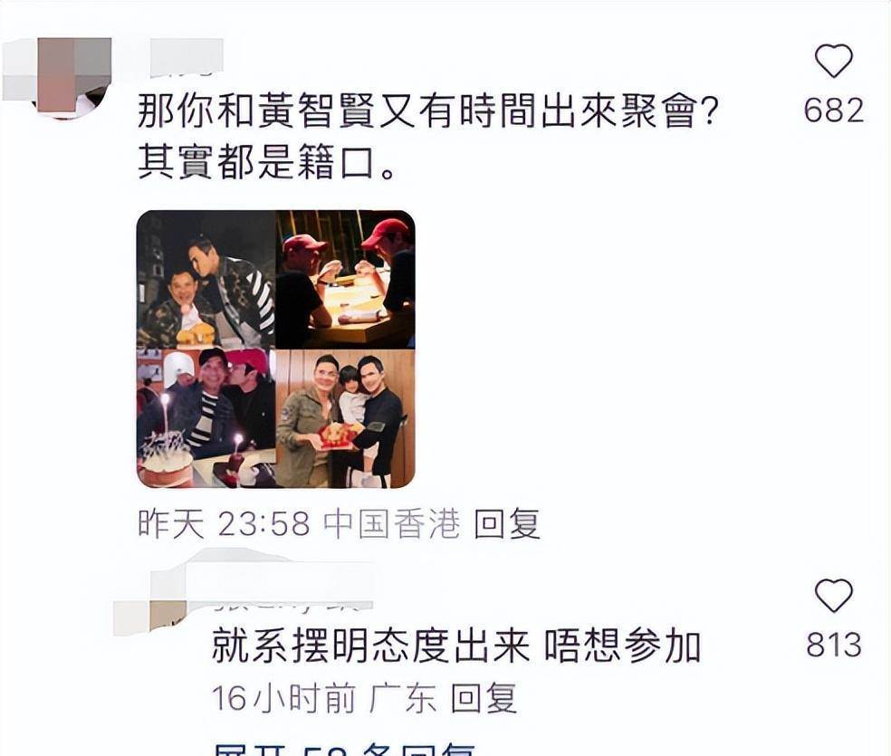Click the 中国香港 location label
891x756 pixels.
tap(391, 523)
